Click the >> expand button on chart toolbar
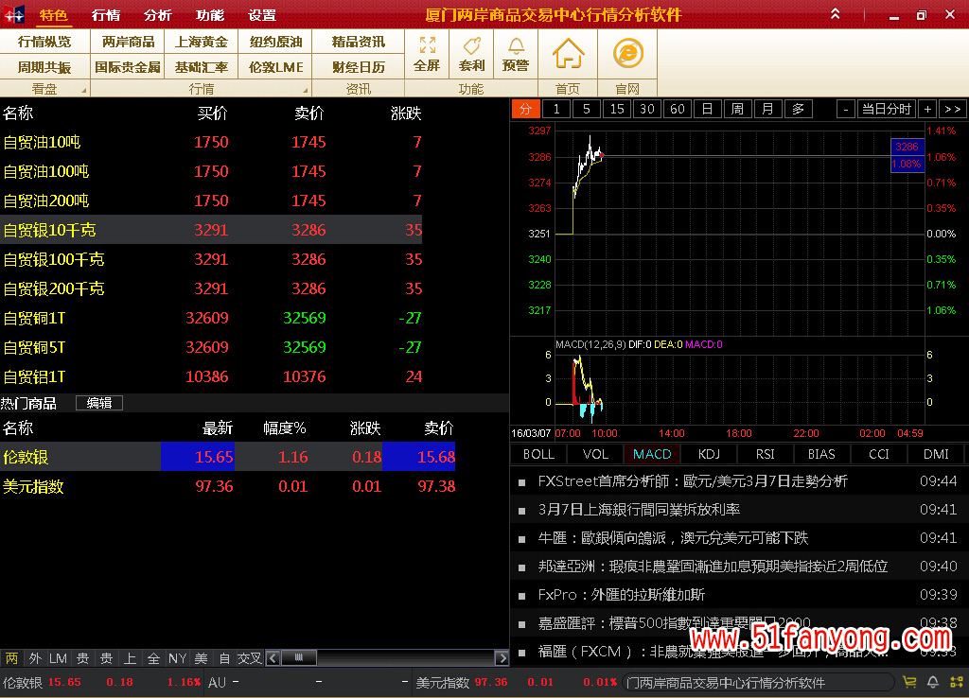Viewport: 969px width, 698px height. tap(953, 110)
